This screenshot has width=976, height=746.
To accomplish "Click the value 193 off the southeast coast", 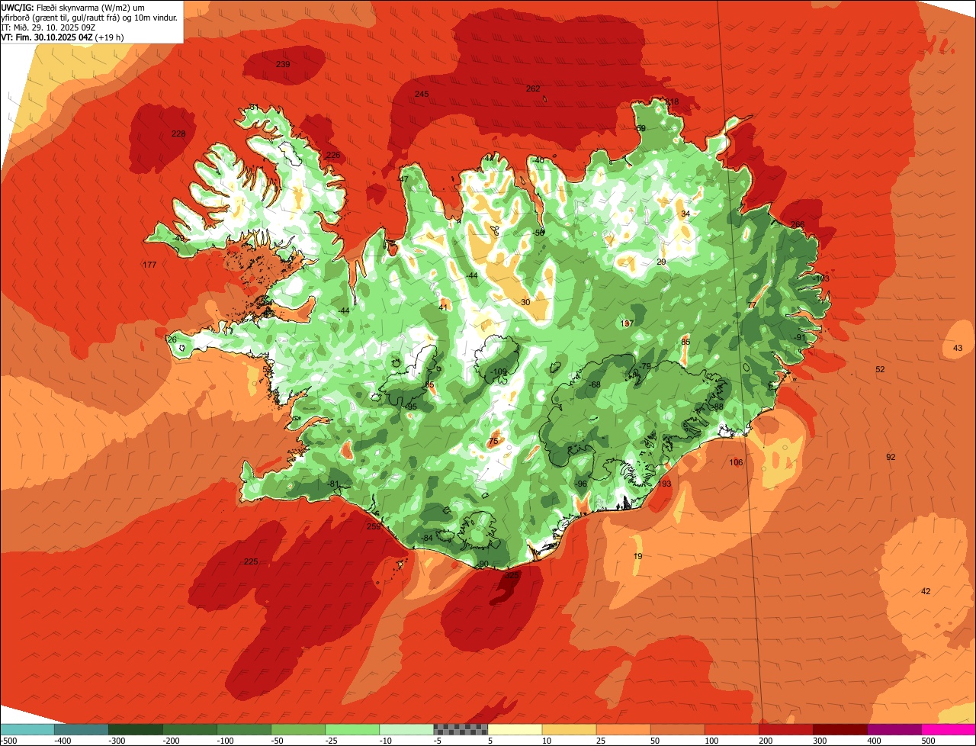I will click(664, 484).
